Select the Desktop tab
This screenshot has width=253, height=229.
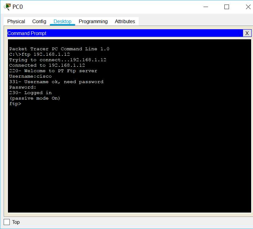tap(62, 21)
